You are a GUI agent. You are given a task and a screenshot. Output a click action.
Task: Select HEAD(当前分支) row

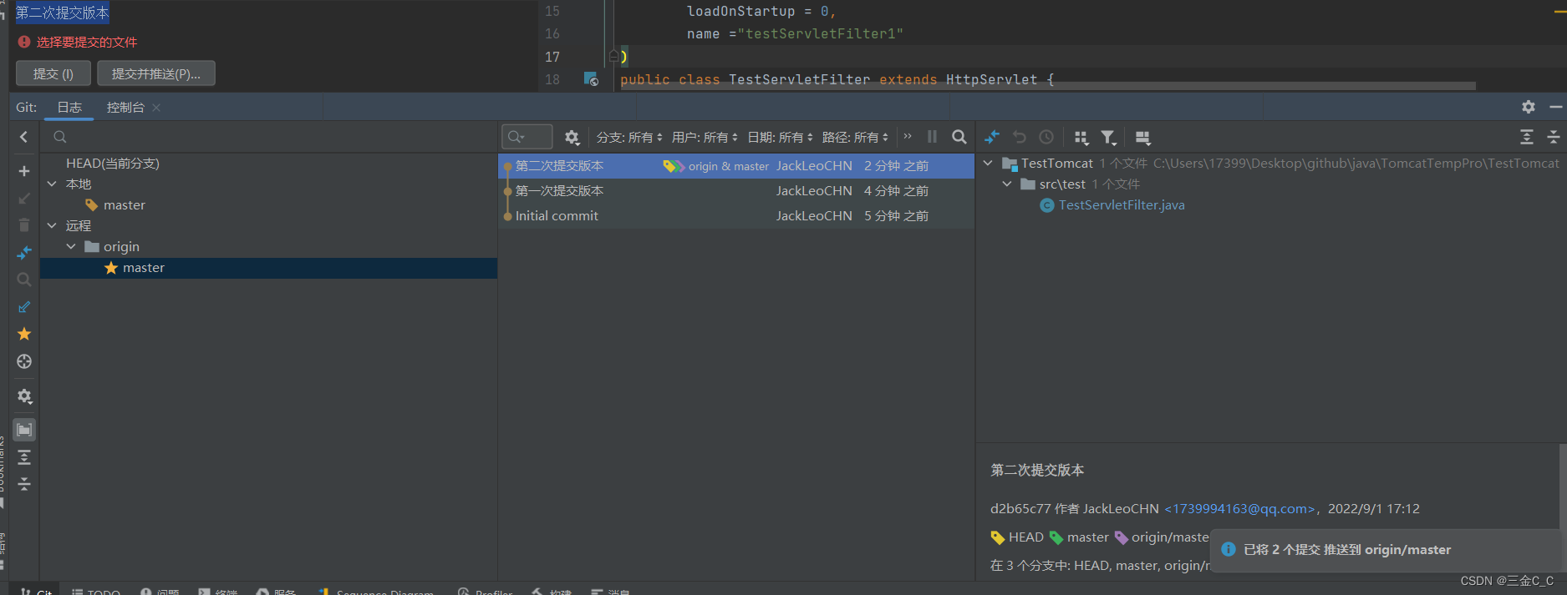tap(268, 164)
